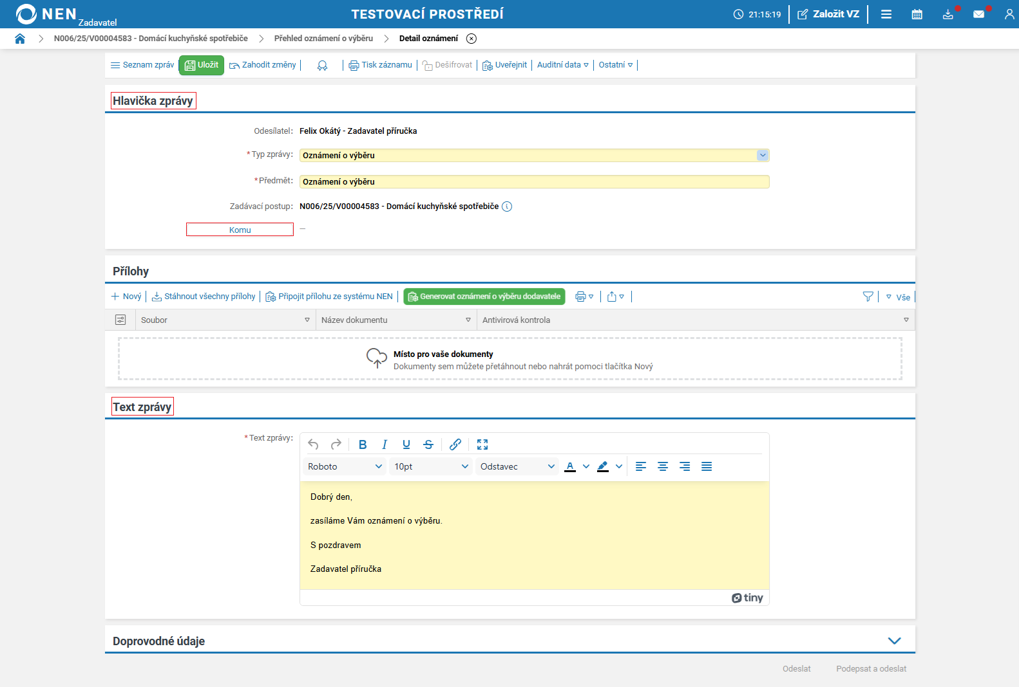
Task: Expand the Doprovodné údaje section
Action: [x=894, y=641]
